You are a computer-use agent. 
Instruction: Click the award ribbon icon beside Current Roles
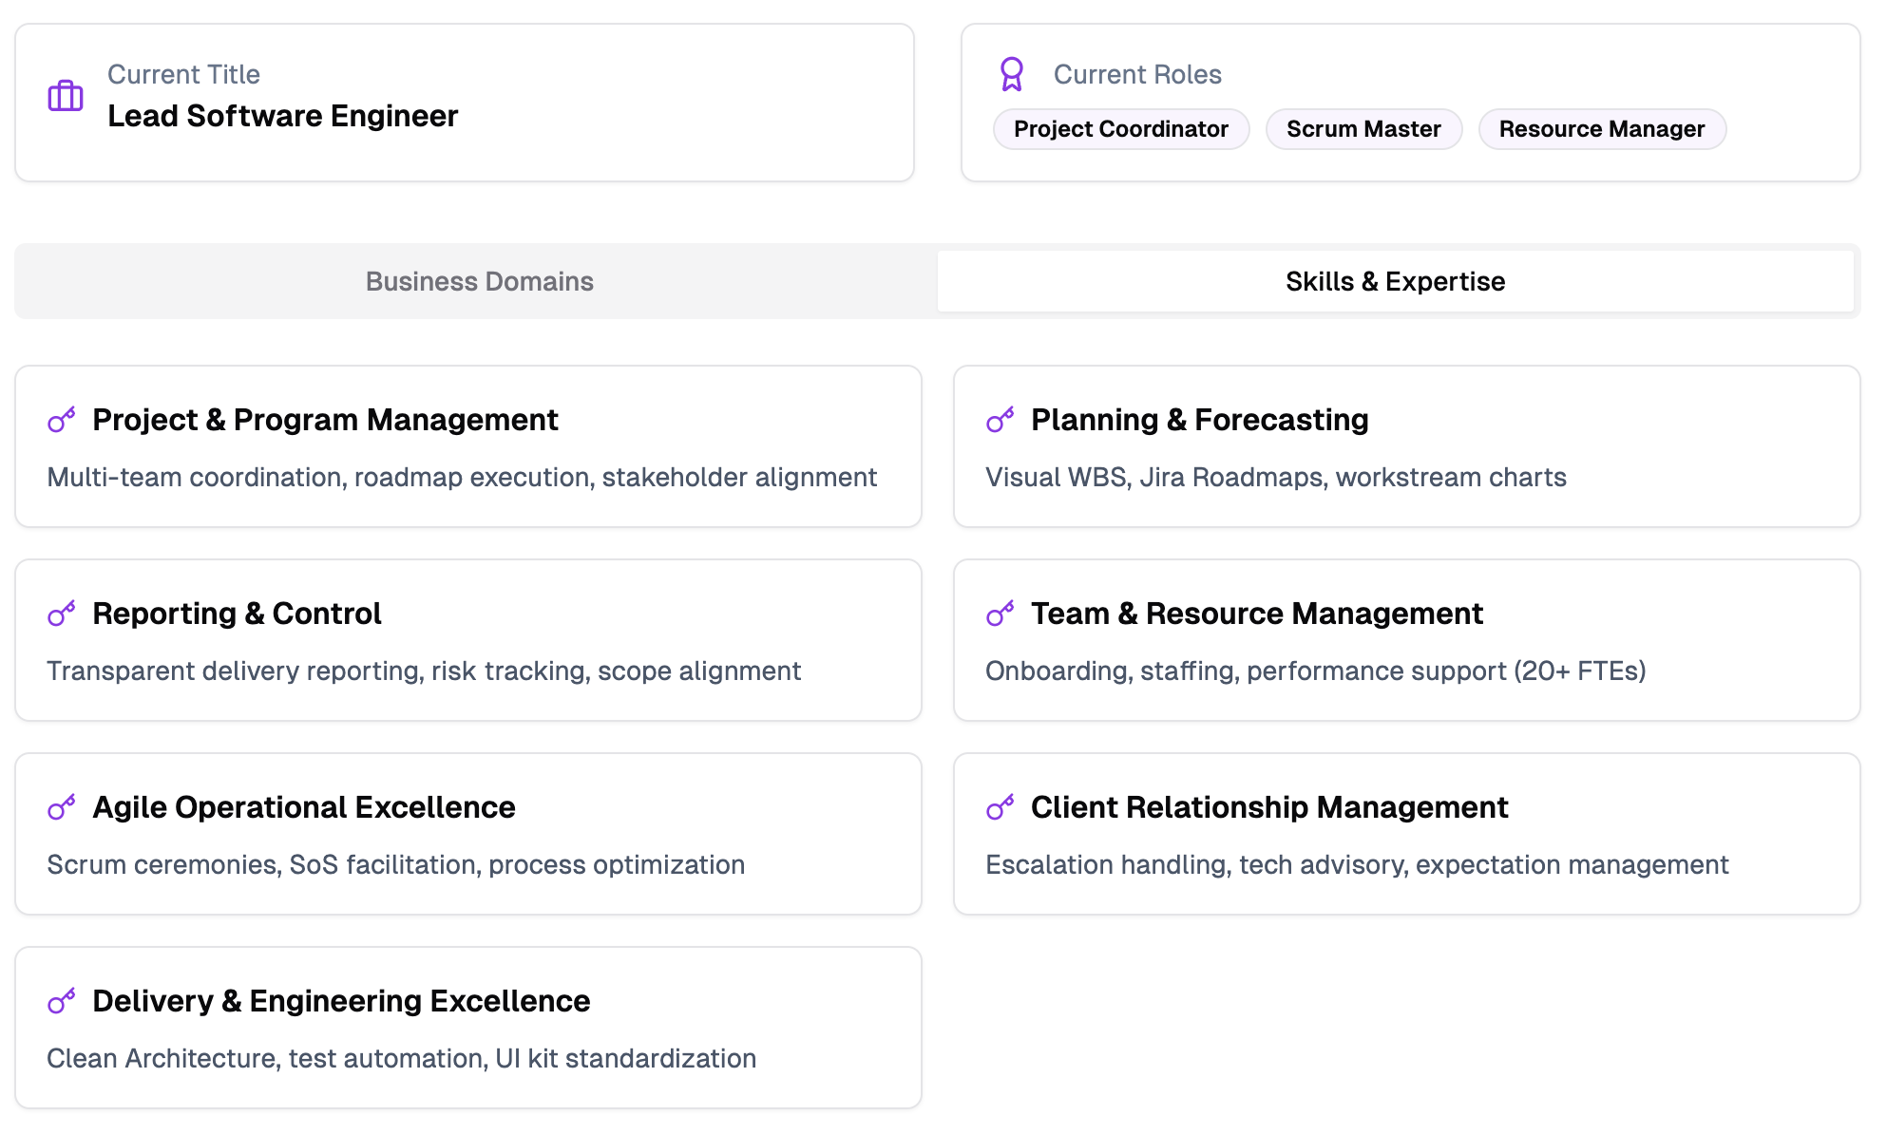(x=1011, y=74)
